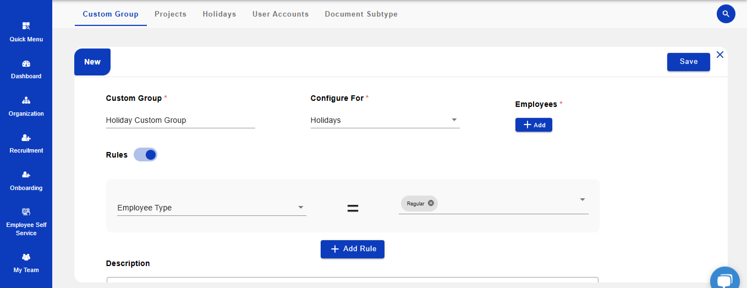Turn off the Rules toggle switch
The width and height of the screenshot is (747, 288).
click(x=146, y=155)
